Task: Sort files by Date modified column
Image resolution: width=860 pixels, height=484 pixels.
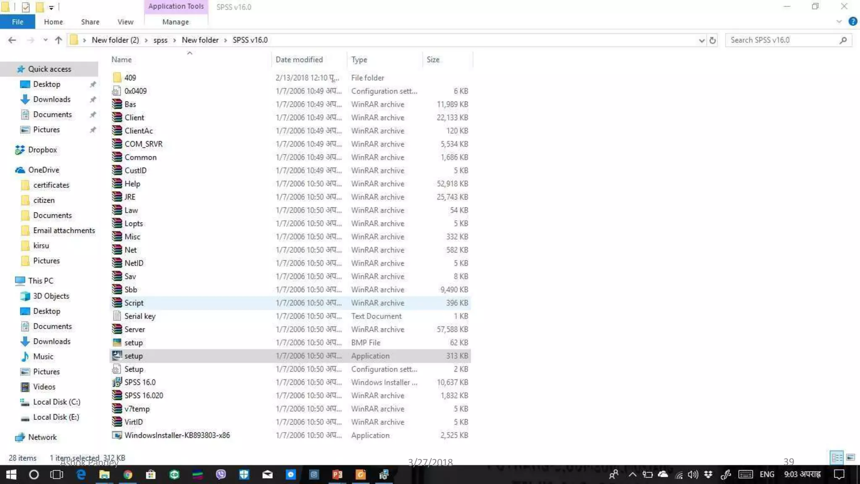Action: pyautogui.click(x=299, y=60)
